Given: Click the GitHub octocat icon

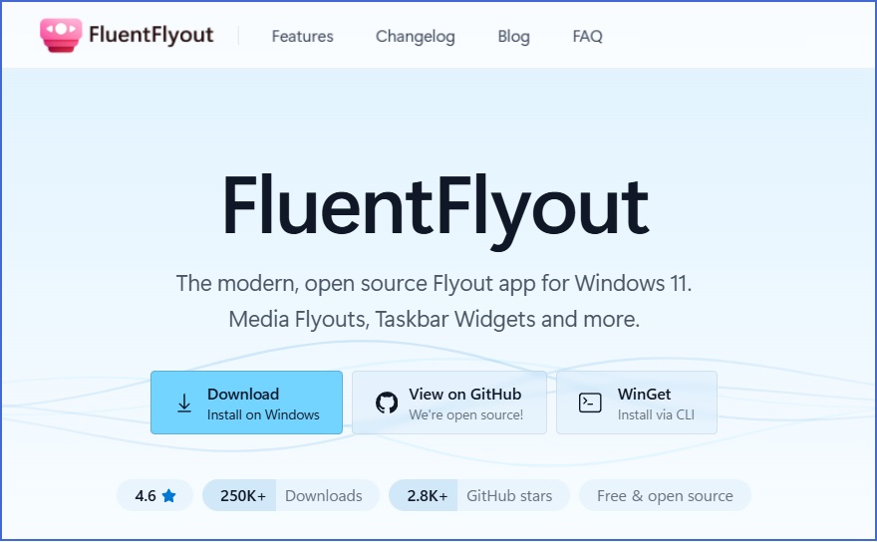Looking at the screenshot, I should coord(387,403).
